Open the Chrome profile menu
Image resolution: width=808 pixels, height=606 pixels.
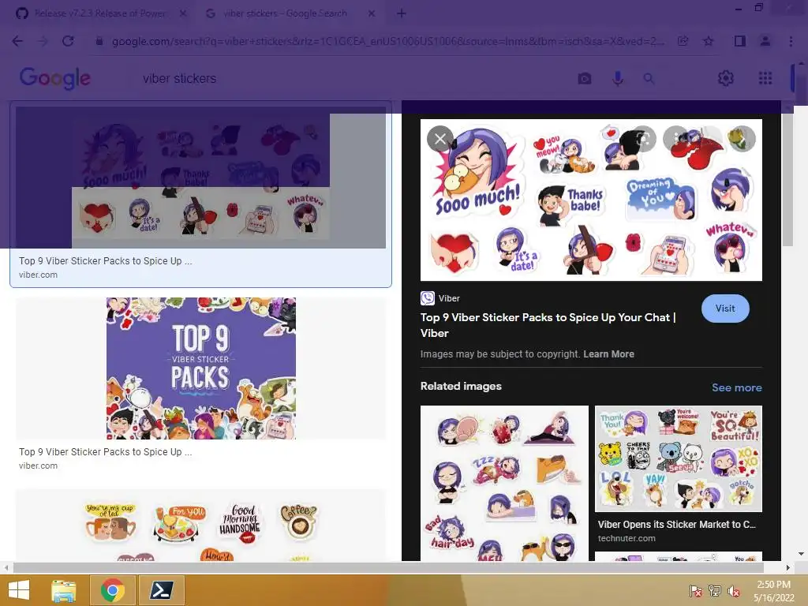pyautogui.click(x=765, y=41)
